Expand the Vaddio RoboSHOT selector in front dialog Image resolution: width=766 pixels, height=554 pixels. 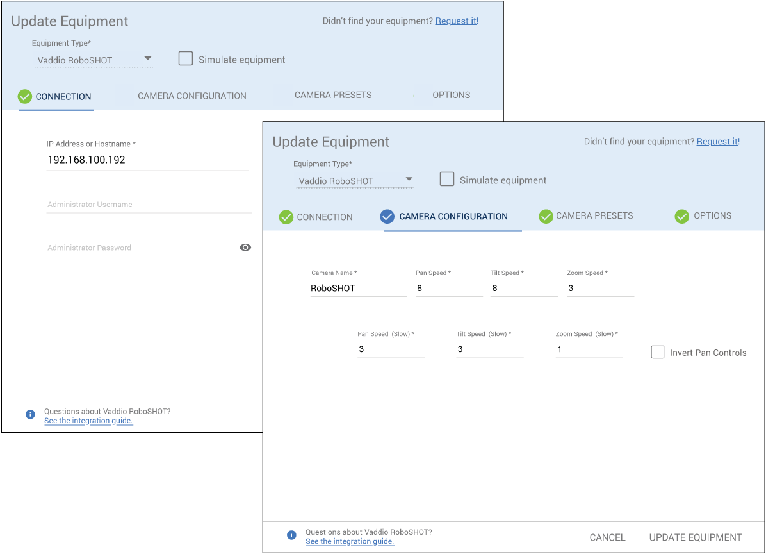(x=410, y=180)
